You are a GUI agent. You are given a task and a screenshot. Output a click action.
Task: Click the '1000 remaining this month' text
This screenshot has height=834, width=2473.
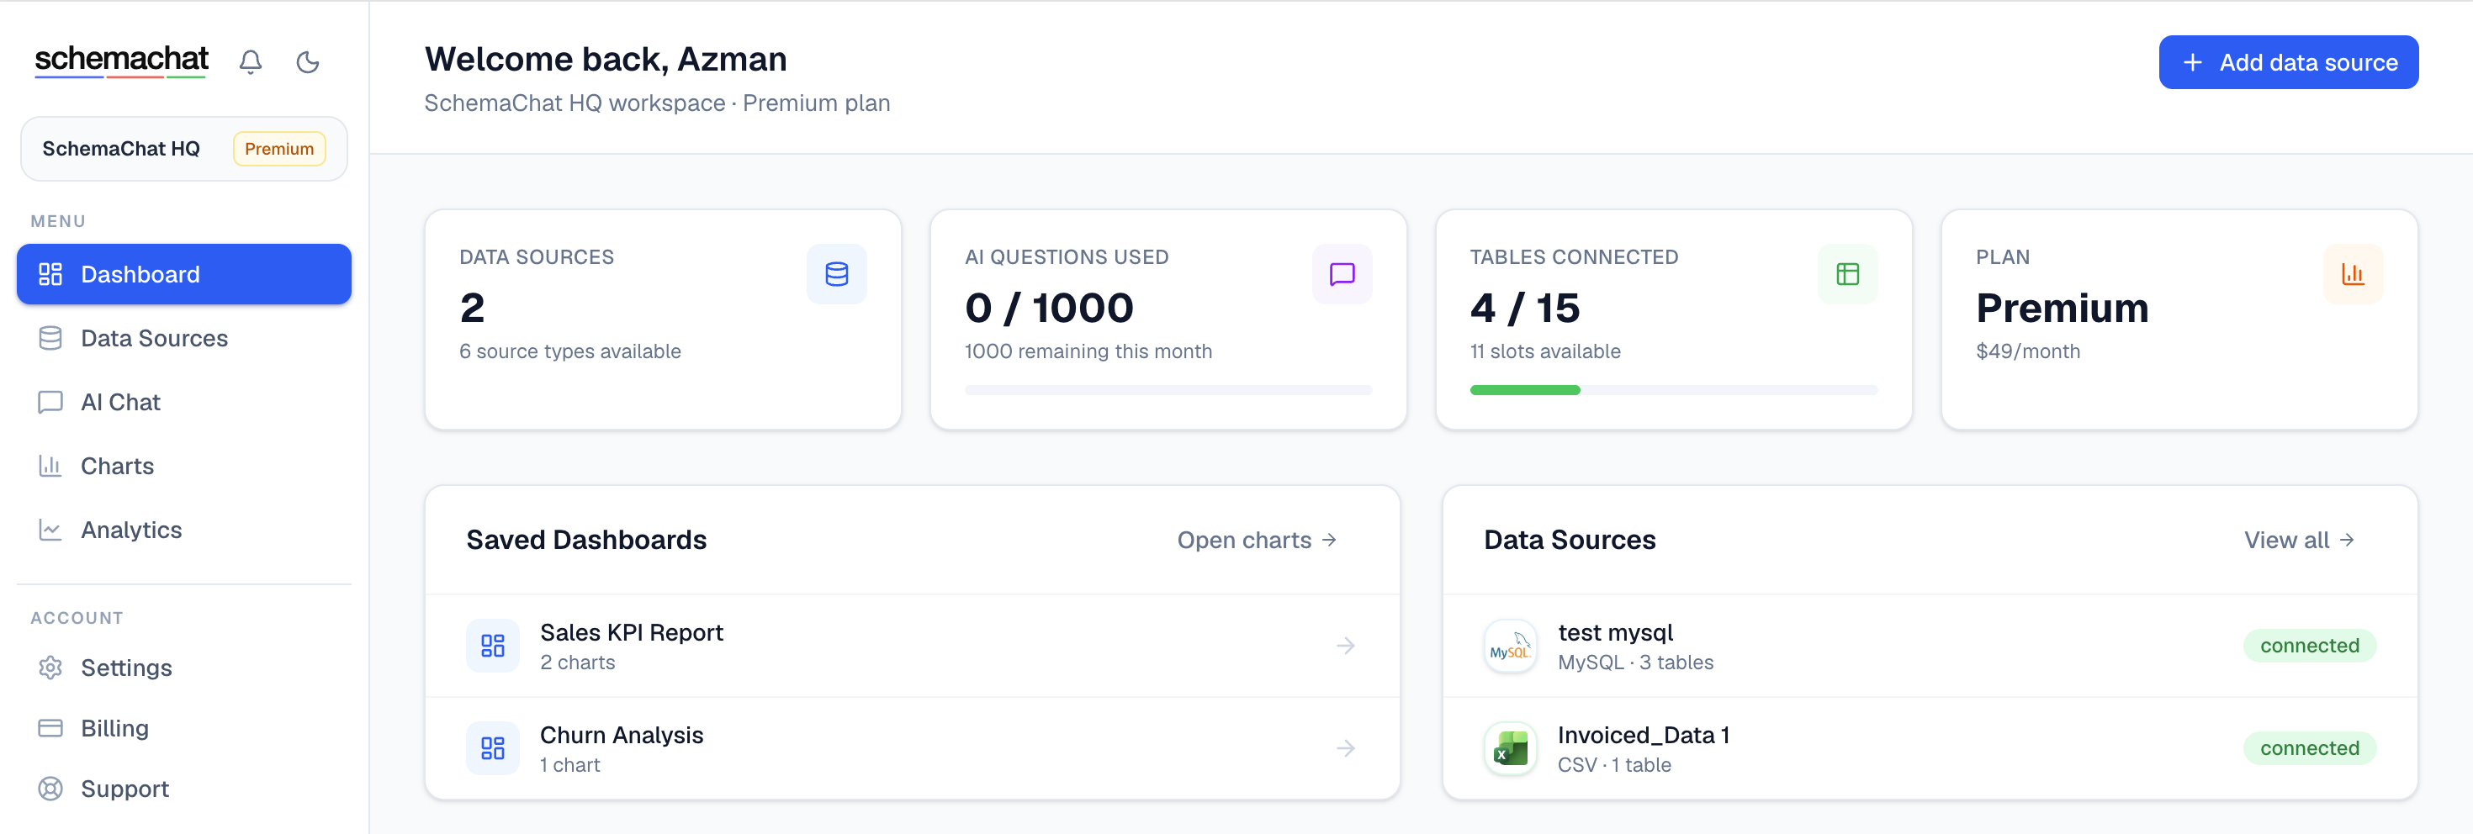click(1088, 351)
